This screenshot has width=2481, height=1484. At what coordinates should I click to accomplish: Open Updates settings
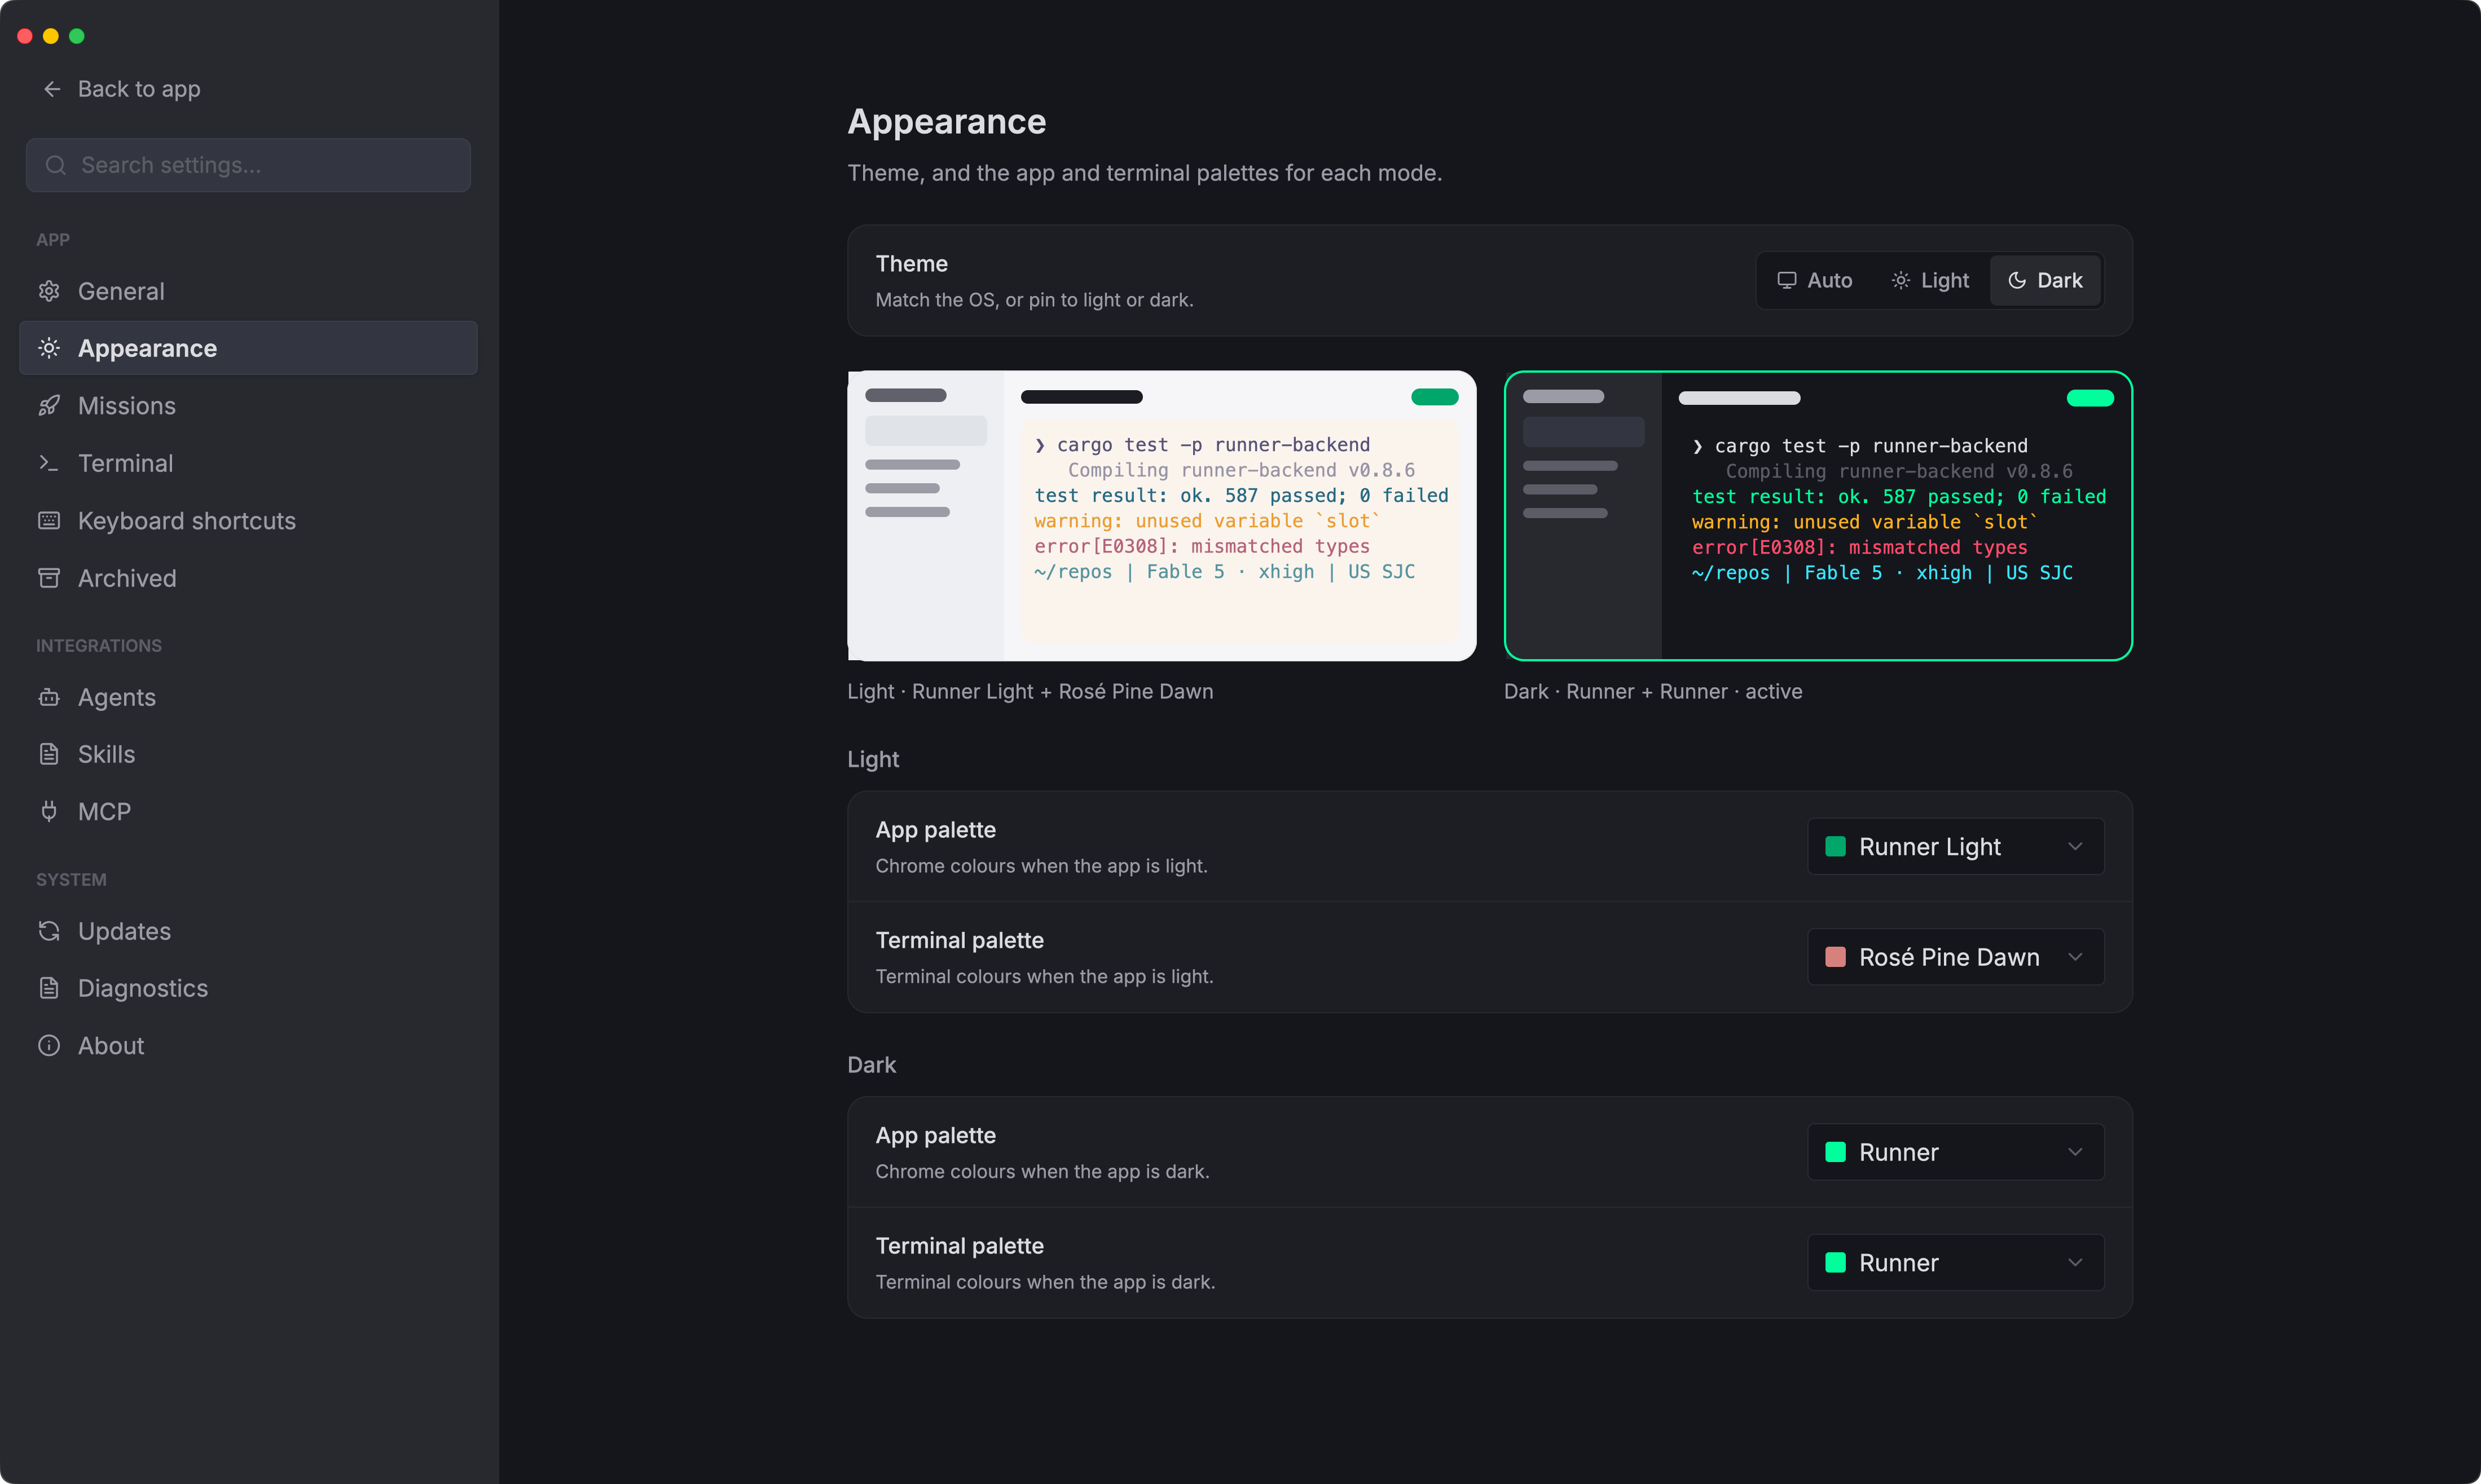248,931
